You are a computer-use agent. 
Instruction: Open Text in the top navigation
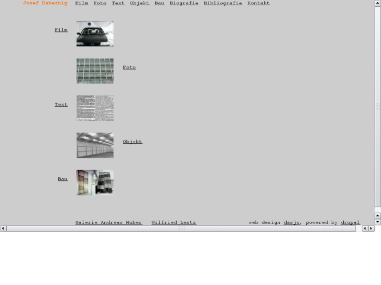[118, 3]
